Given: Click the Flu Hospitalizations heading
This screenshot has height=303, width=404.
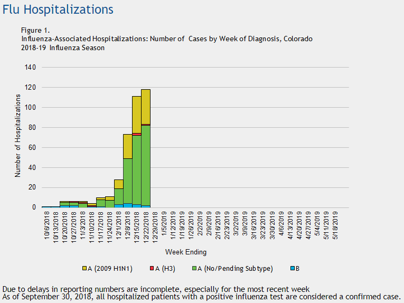Looking at the screenshot, I should (58, 10).
